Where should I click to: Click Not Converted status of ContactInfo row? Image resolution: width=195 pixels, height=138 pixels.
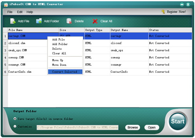point(170,72)
